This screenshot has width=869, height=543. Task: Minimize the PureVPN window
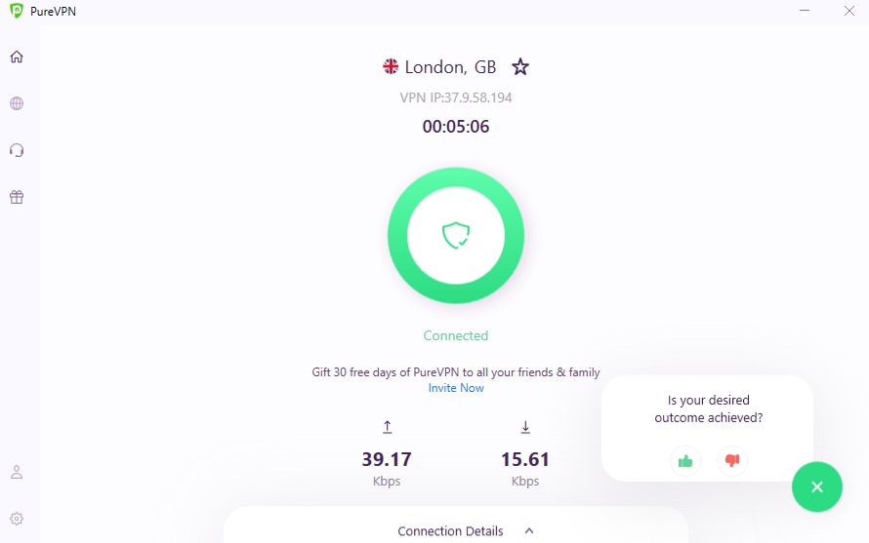(x=805, y=11)
